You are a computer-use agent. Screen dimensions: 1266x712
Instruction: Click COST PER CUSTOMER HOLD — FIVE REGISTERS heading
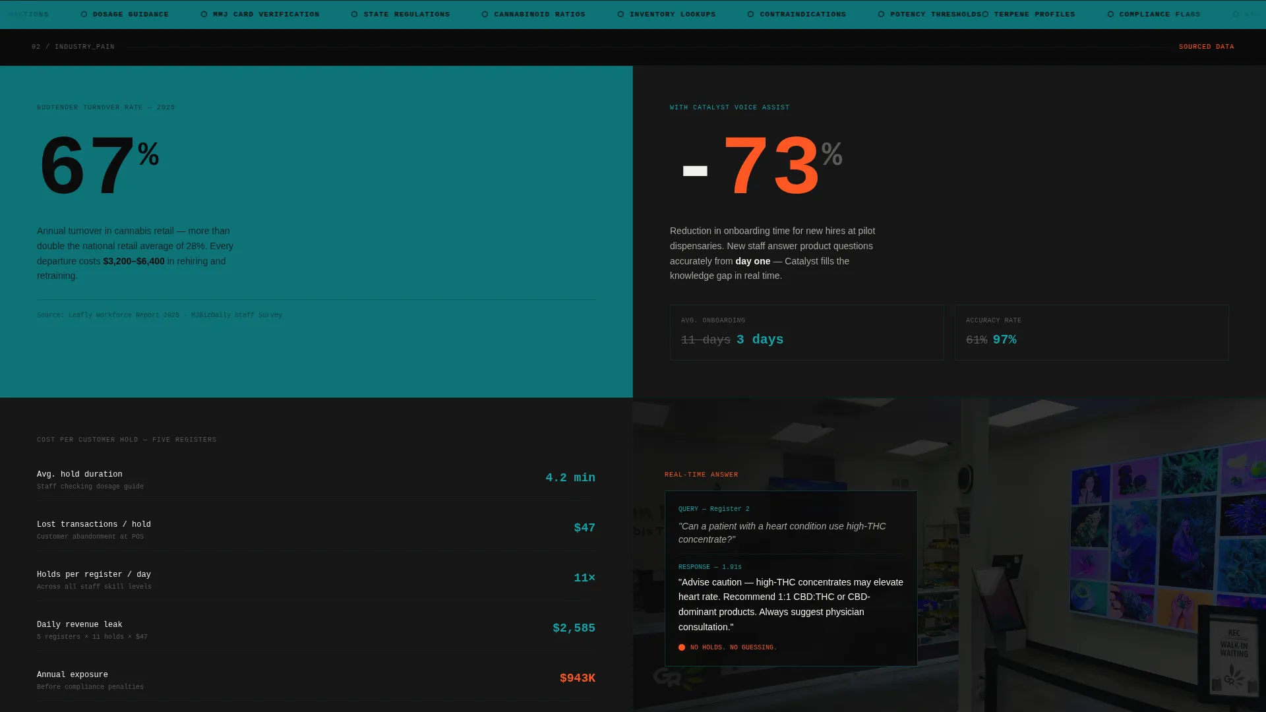tap(127, 440)
